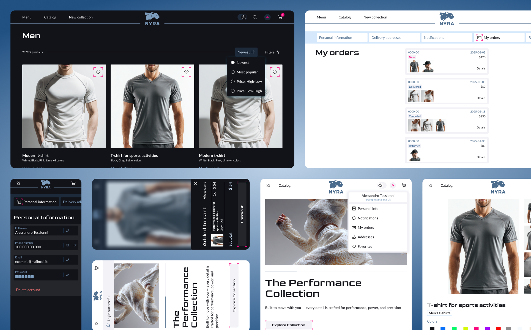Open shopping cart with notification badge
The width and height of the screenshot is (531, 330).
[280, 17]
